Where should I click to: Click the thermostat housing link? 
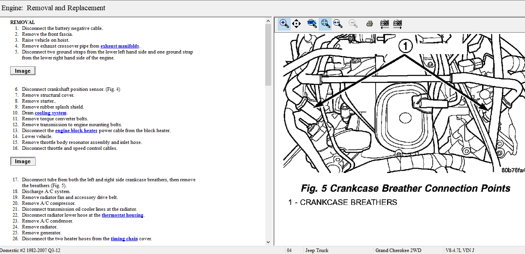[122, 215]
